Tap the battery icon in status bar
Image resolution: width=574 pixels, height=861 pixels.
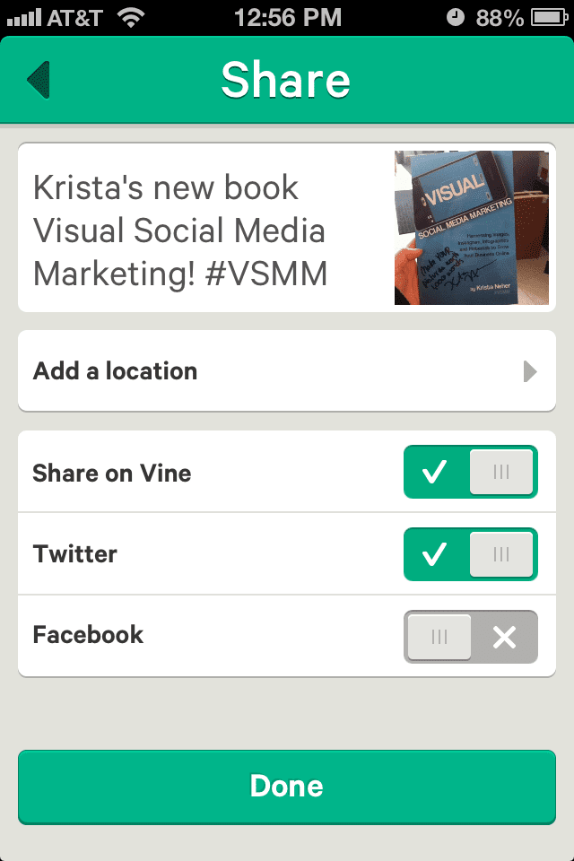coord(550,17)
